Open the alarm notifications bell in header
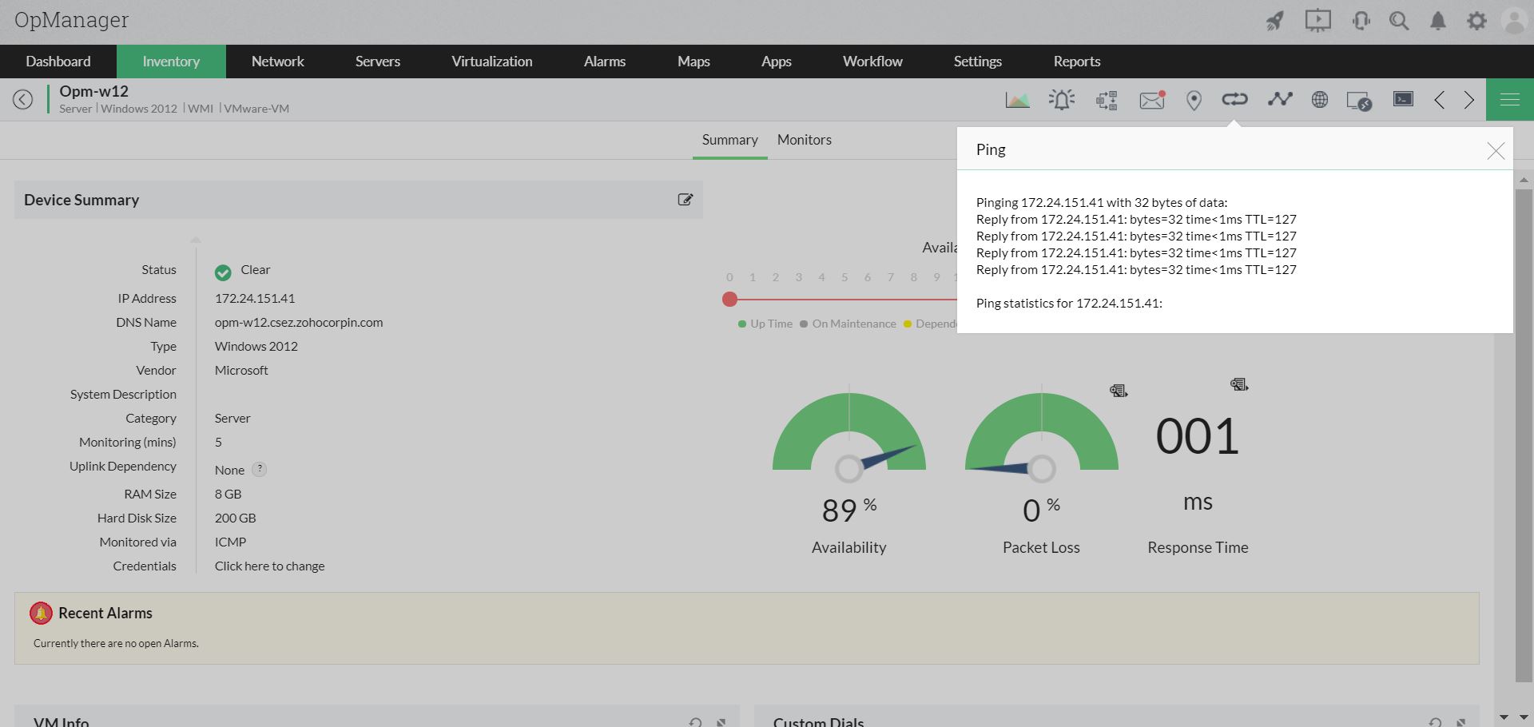The width and height of the screenshot is (1534, 727). (x=1438, y=21)
